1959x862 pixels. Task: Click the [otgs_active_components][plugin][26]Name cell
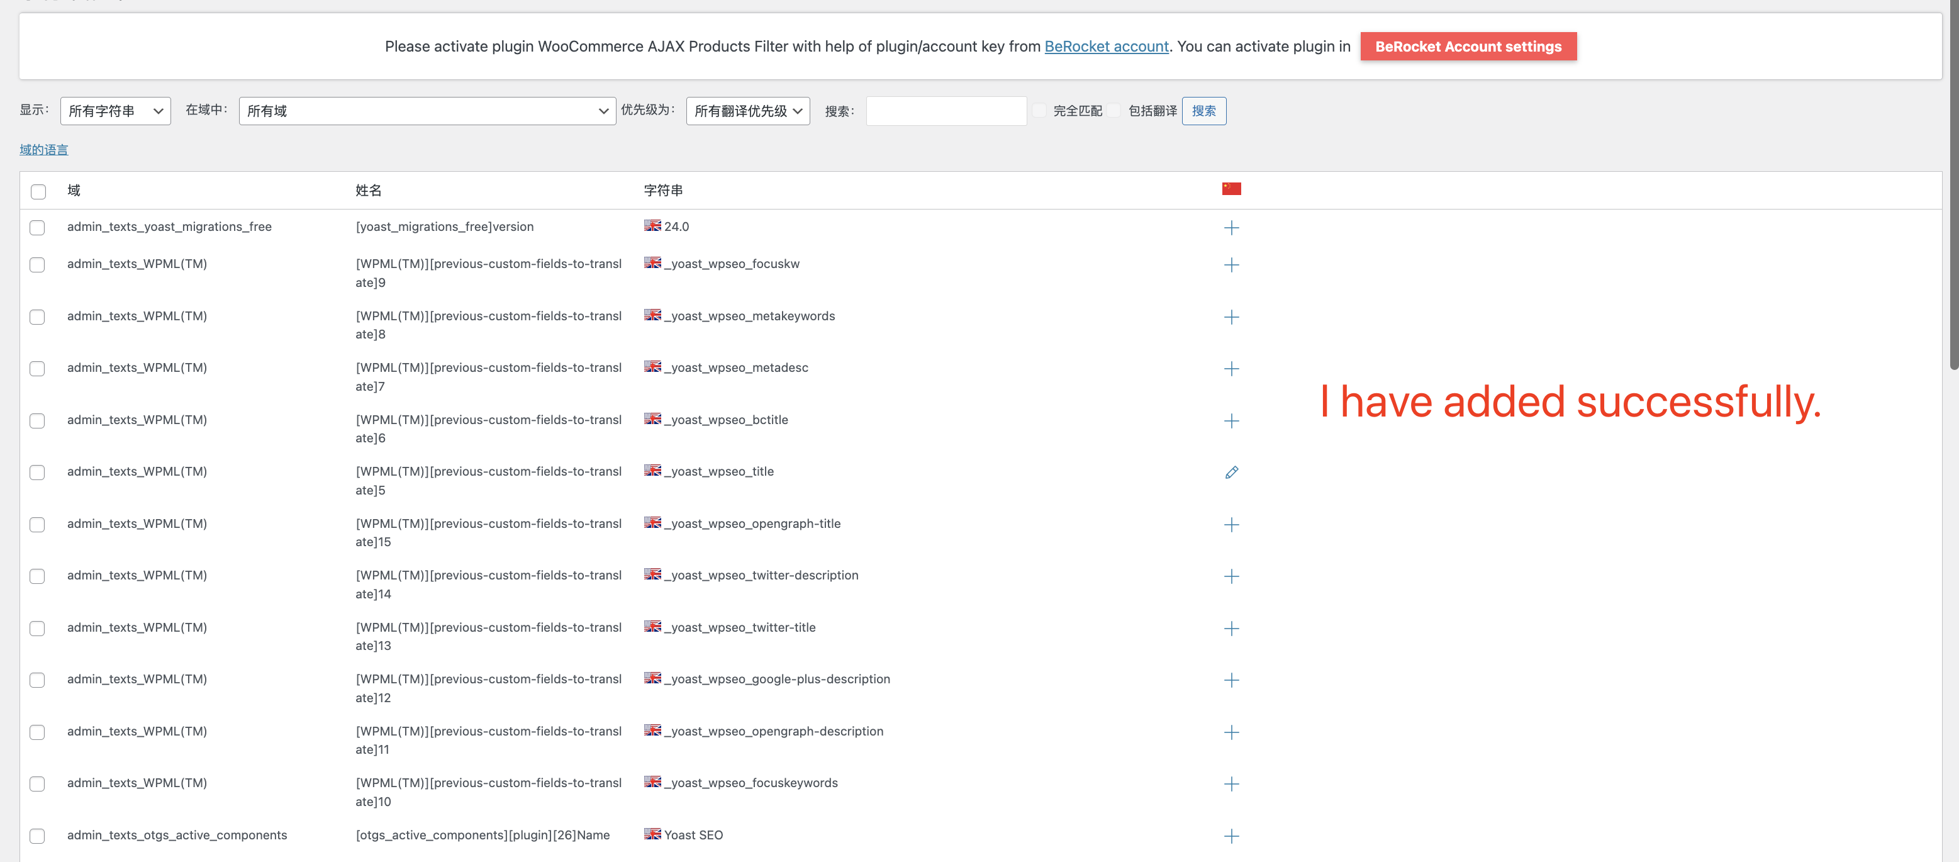pos(483,834)
